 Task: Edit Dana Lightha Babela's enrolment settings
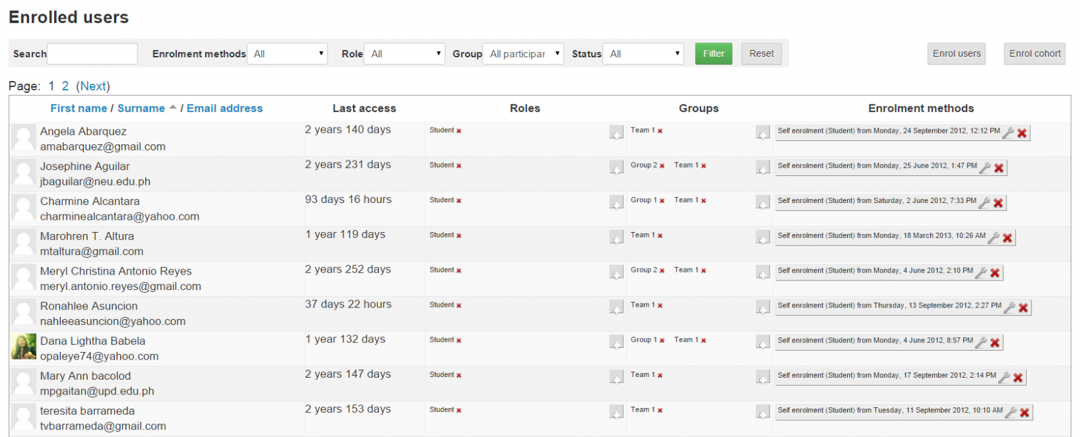tap(981, 343)
